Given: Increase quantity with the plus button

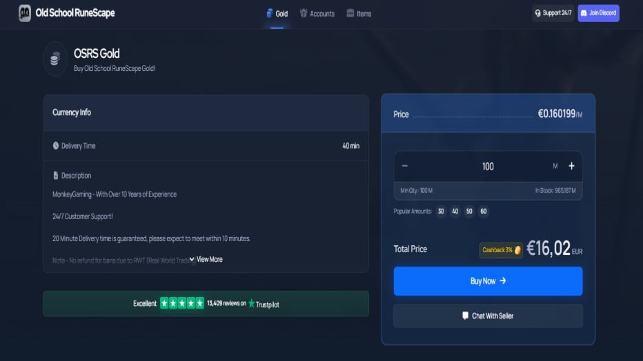Looking at the screenshot, I should (x=571, y=166).
